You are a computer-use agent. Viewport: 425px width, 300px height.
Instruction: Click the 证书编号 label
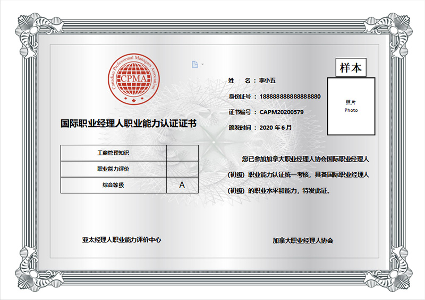click(x=240, y=112)
